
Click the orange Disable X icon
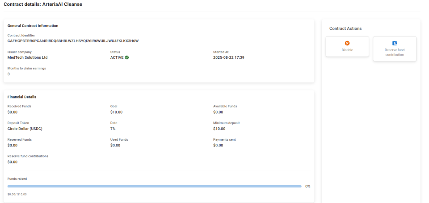coord(347,43)
